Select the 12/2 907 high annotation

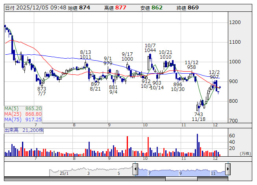point(214,74)
